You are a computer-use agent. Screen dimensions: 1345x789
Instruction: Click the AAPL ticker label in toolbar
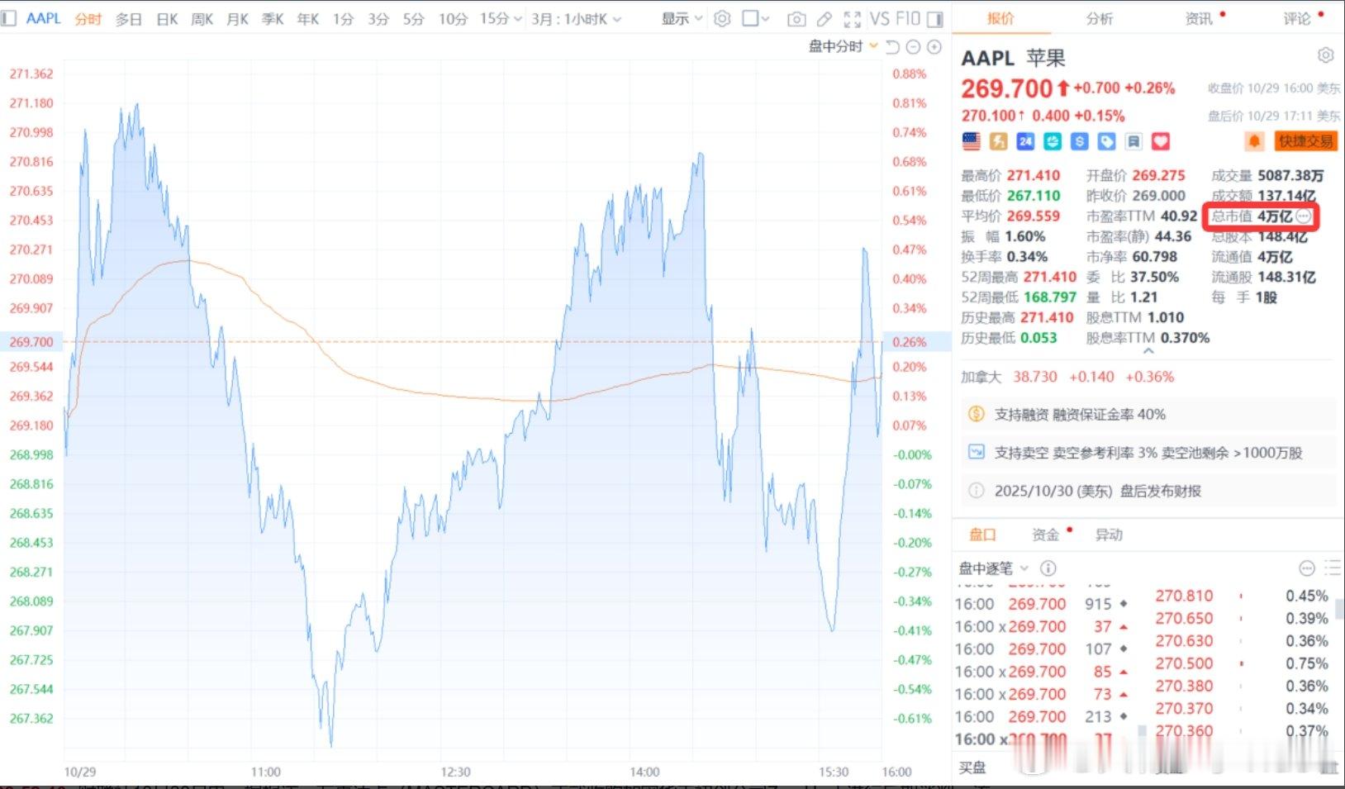click(44, 18)
